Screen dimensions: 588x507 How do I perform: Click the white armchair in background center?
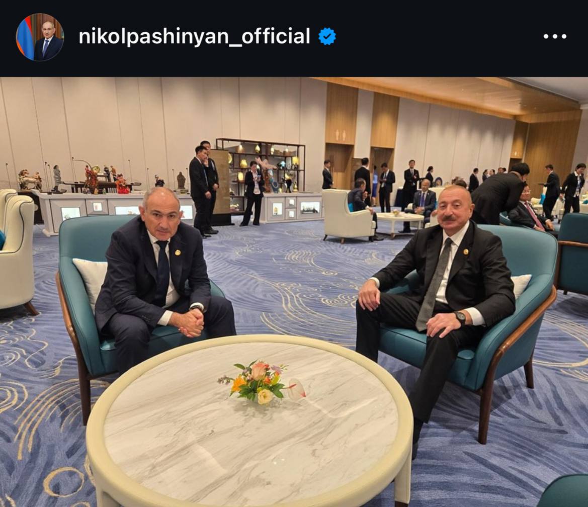(347, 214)
